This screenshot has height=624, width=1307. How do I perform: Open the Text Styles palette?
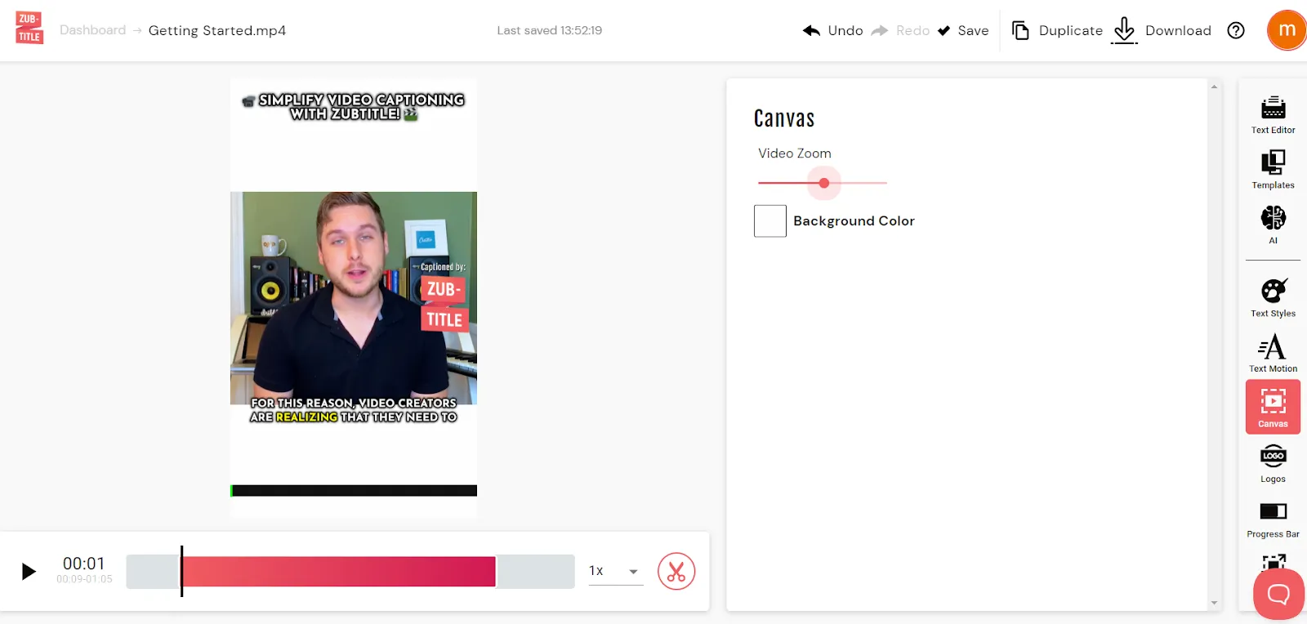[1273, 297]
